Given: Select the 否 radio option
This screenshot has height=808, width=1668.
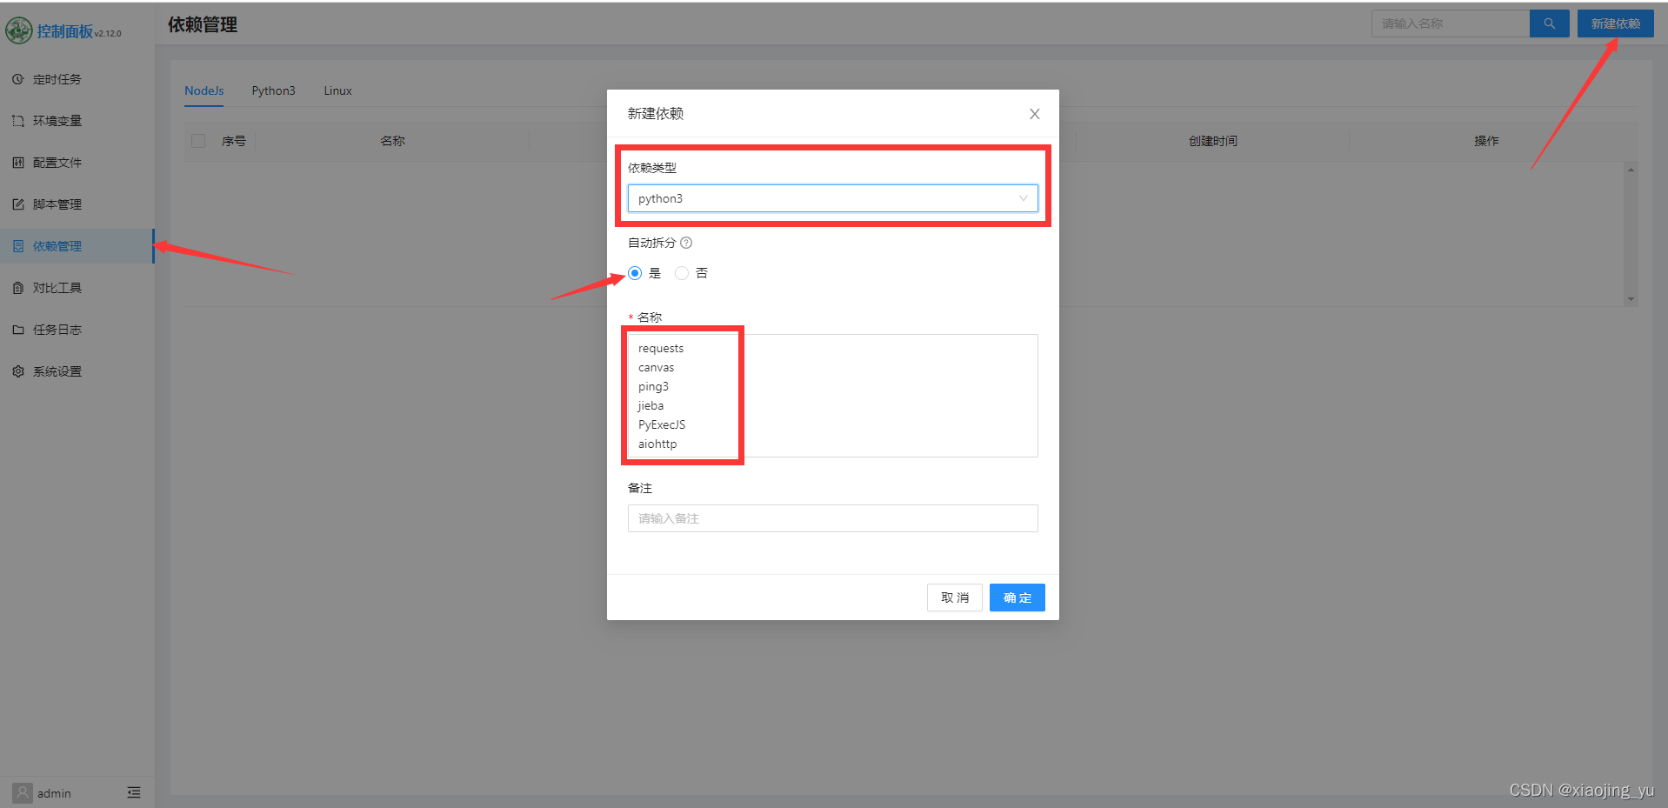Looking at the screenshot, I should tap(682, 273).
